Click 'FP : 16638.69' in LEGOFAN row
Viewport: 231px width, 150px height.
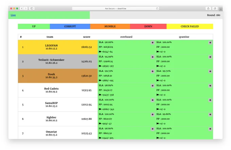pyautogui.click(x=106, y=47)
